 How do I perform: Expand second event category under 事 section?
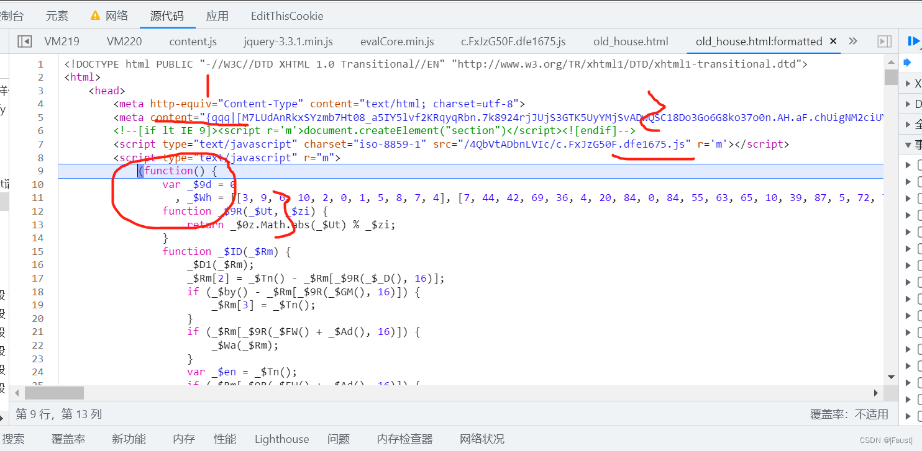tap(908, 182)
